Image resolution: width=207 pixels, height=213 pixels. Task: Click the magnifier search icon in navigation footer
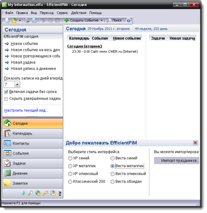click(x=31, y=193)
